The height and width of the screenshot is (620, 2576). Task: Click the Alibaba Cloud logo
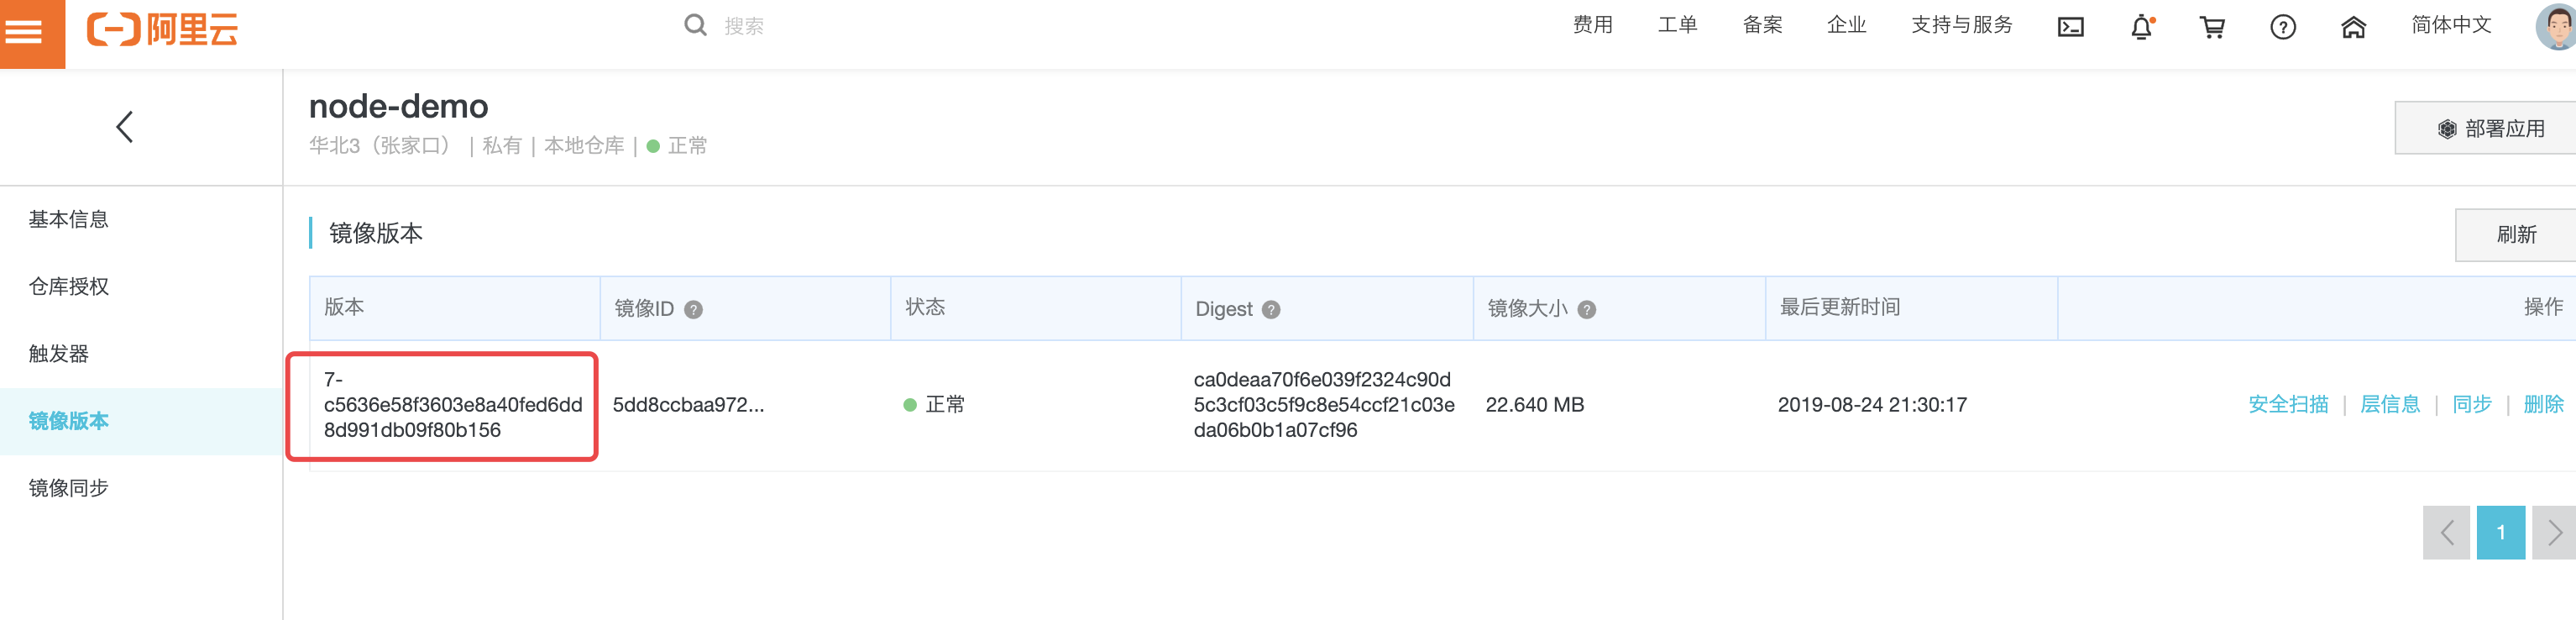pyautogui.click(x=162, y=29)
